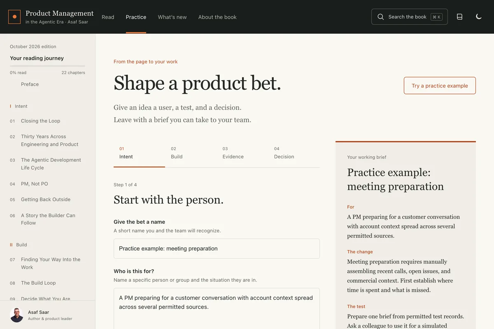Image resolution: width=494 pixels, height=329 pixels.
Task: Click the reading progress bar
Action: tap(47, 66)
